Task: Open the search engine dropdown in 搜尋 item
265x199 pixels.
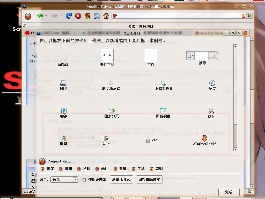Action: (x=190, y=56)
